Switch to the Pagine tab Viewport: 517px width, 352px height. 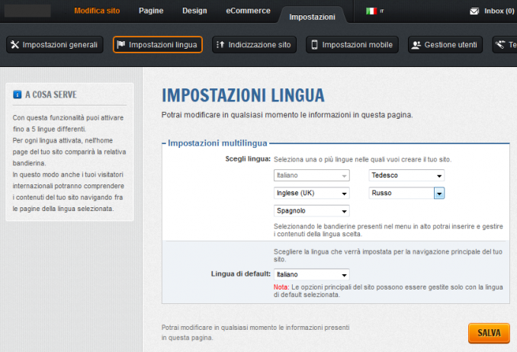coord(150,11)
